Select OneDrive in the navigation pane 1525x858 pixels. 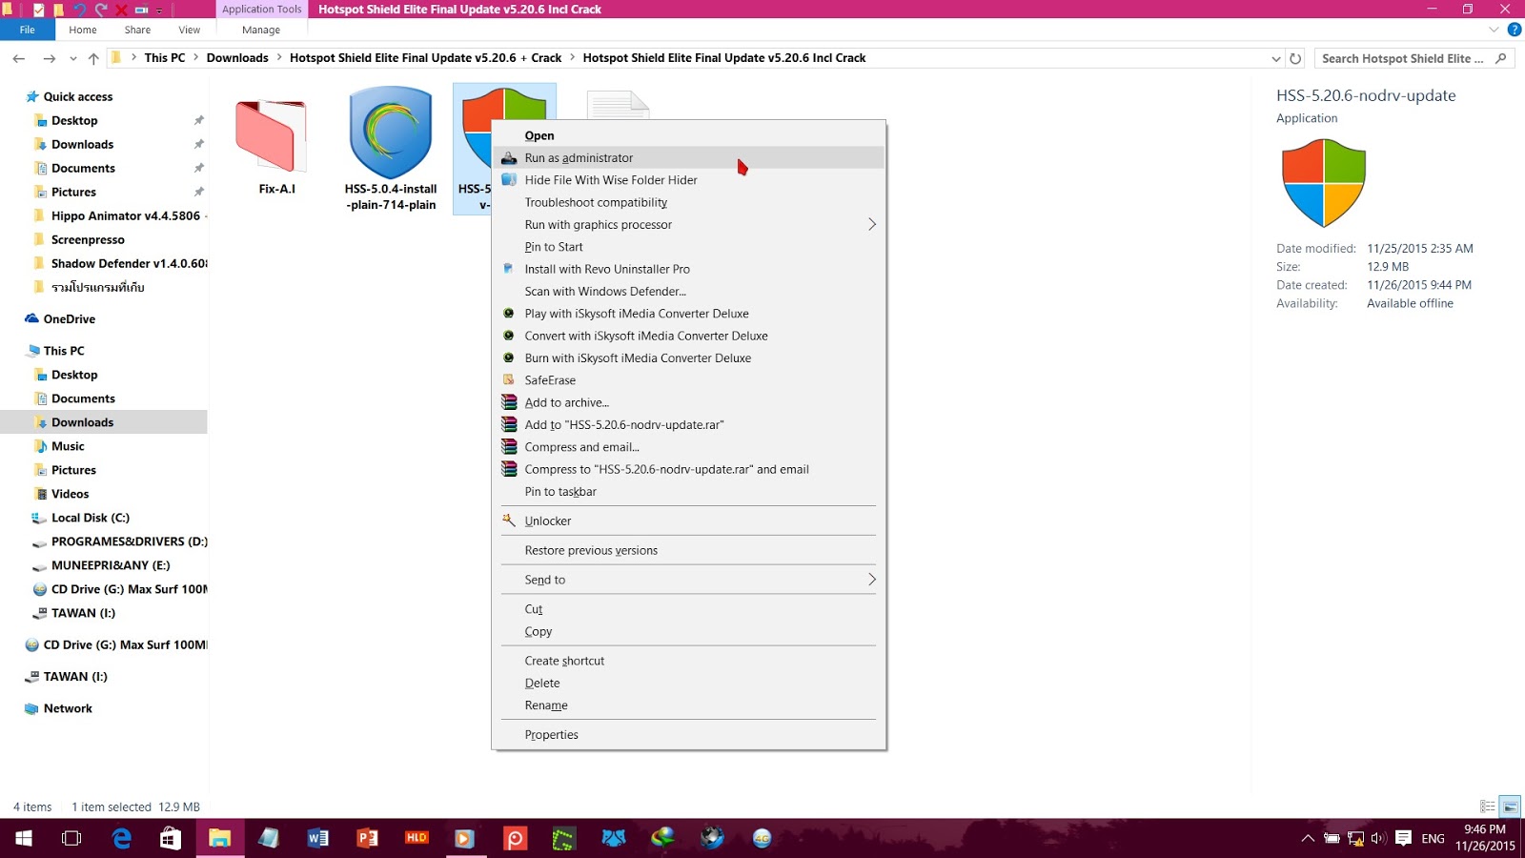[x=70, y=318]
